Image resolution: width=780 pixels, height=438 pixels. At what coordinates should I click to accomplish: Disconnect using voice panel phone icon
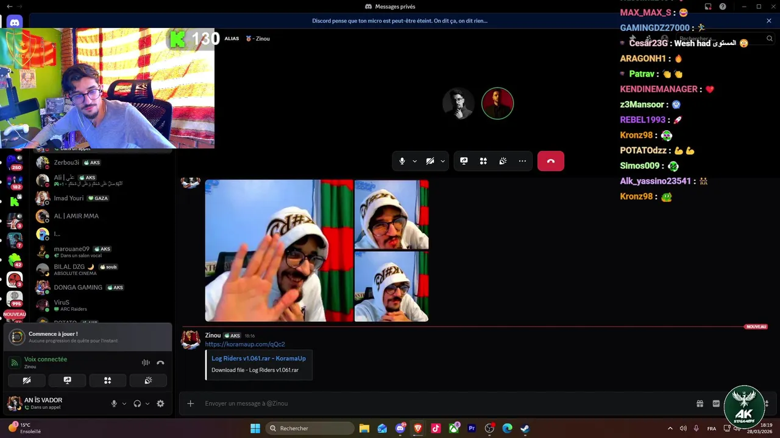(x=160, y=363)
